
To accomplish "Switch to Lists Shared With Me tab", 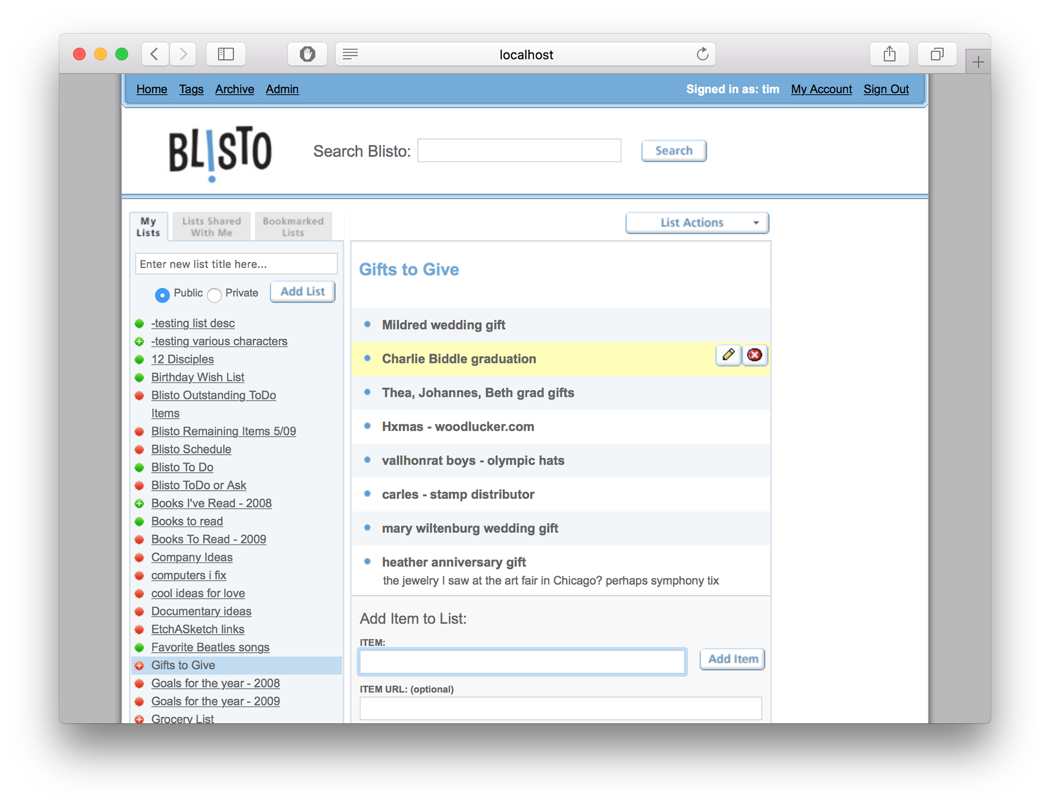I will pos(212,226).
